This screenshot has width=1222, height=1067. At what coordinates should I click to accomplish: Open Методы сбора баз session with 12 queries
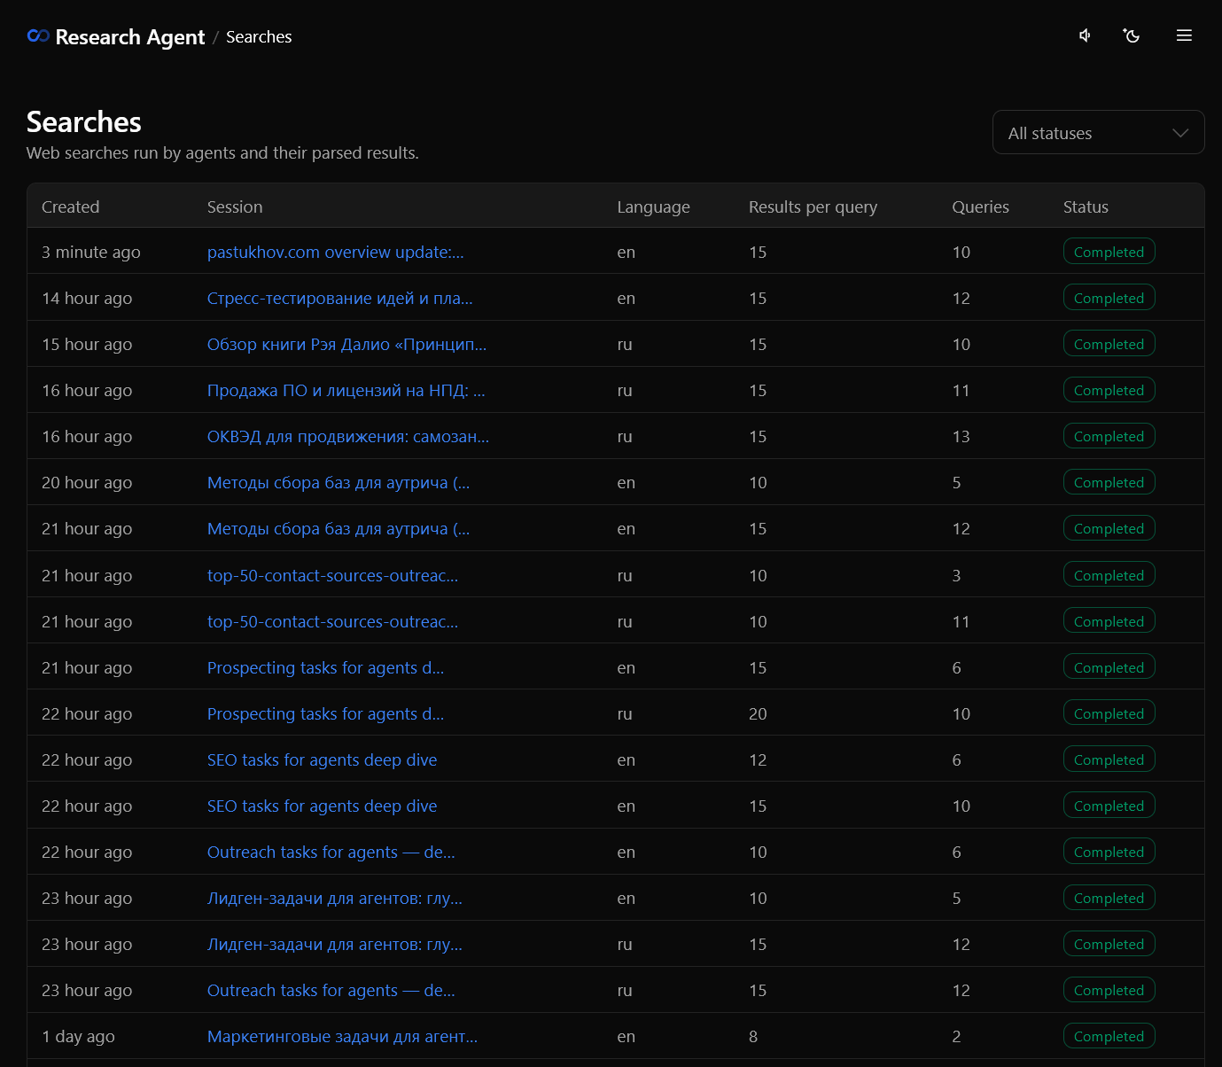339,529
